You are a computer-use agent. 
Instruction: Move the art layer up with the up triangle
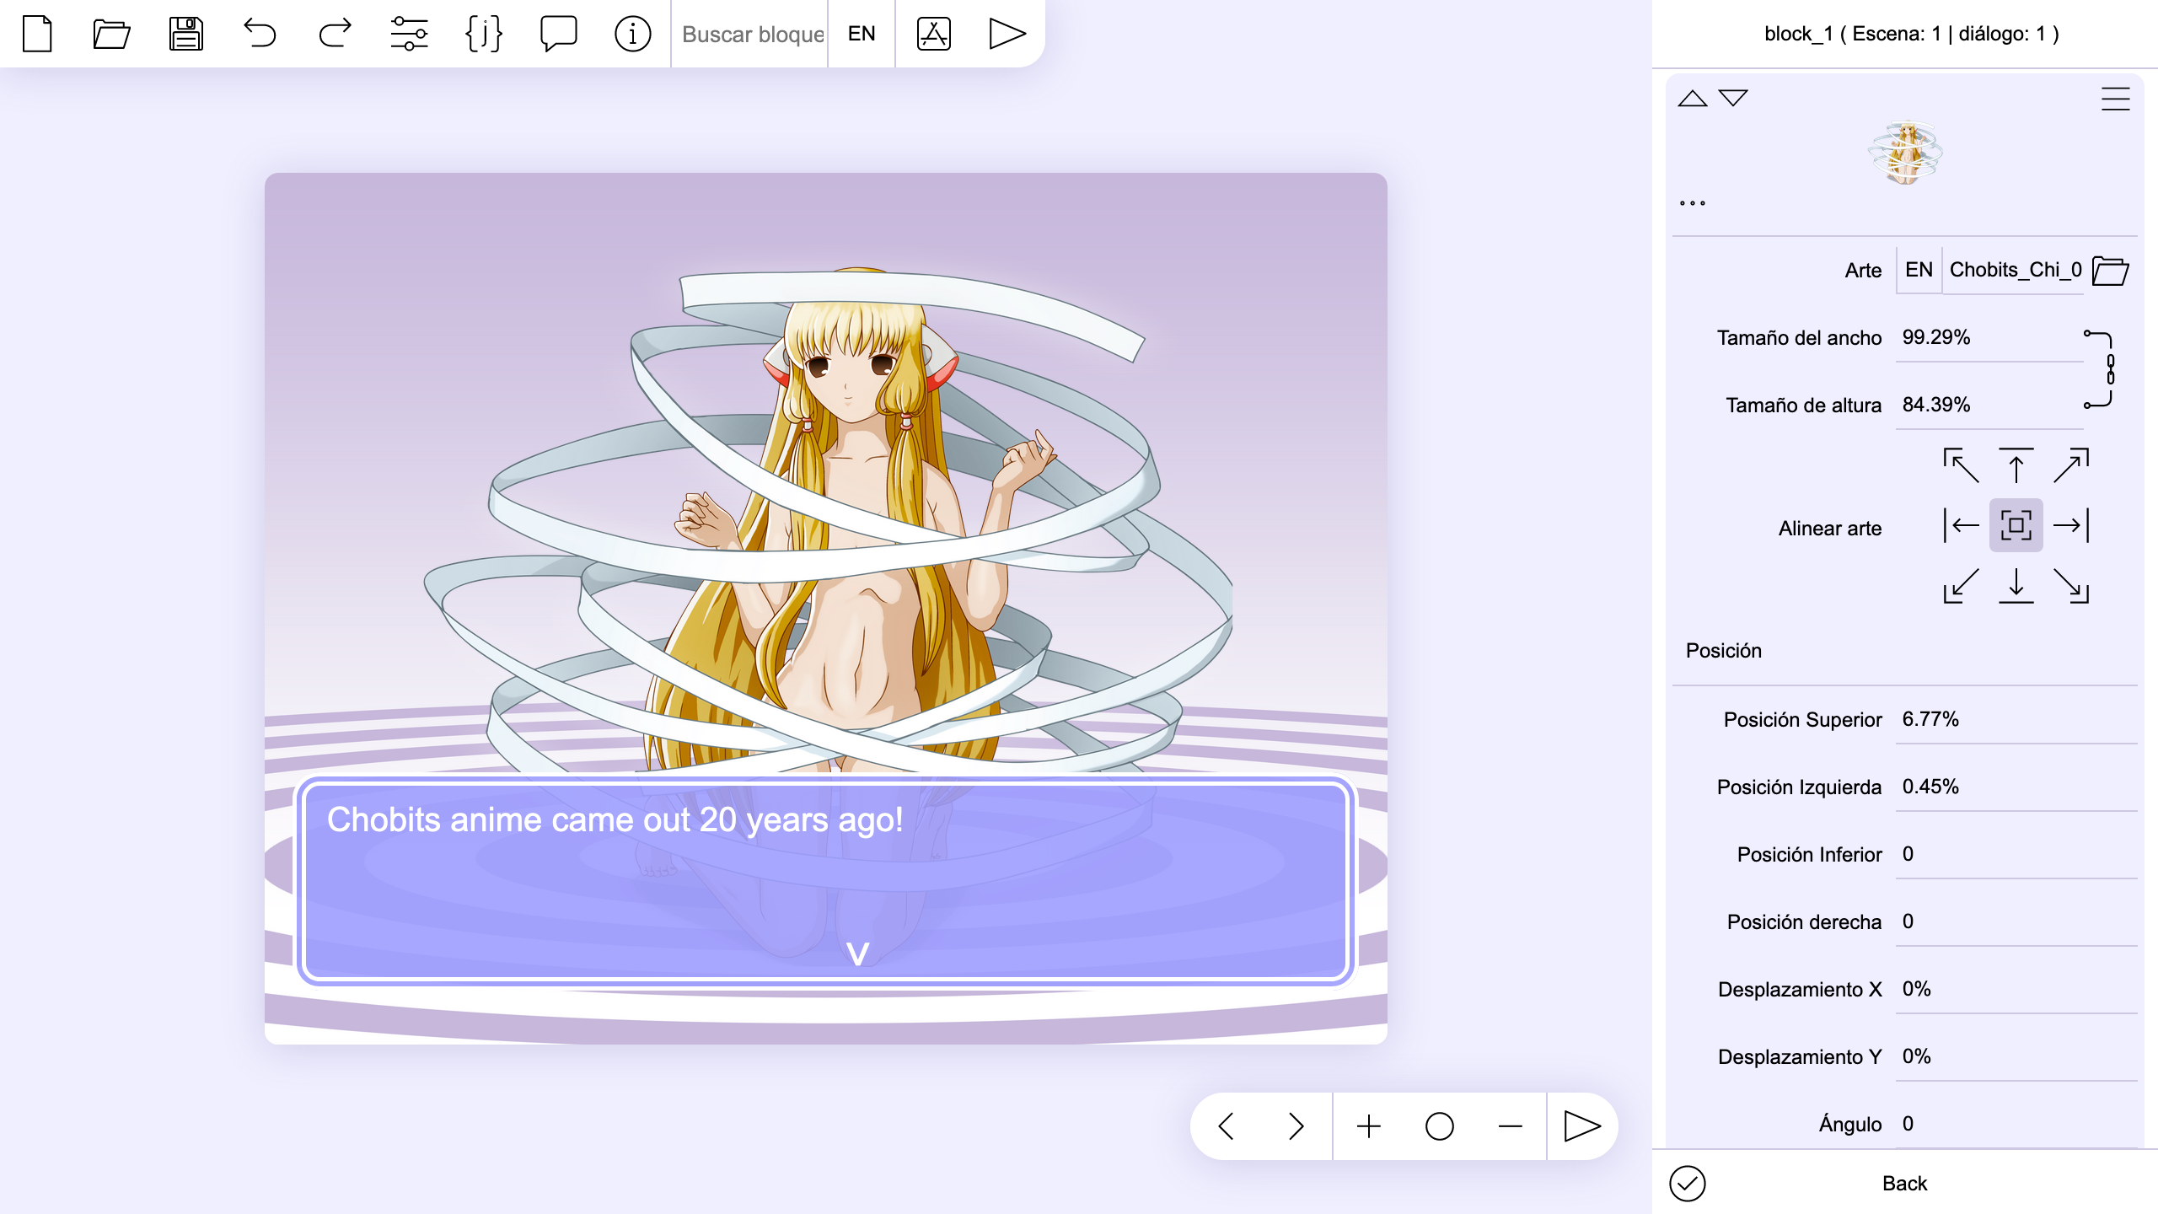(1692, 99)
